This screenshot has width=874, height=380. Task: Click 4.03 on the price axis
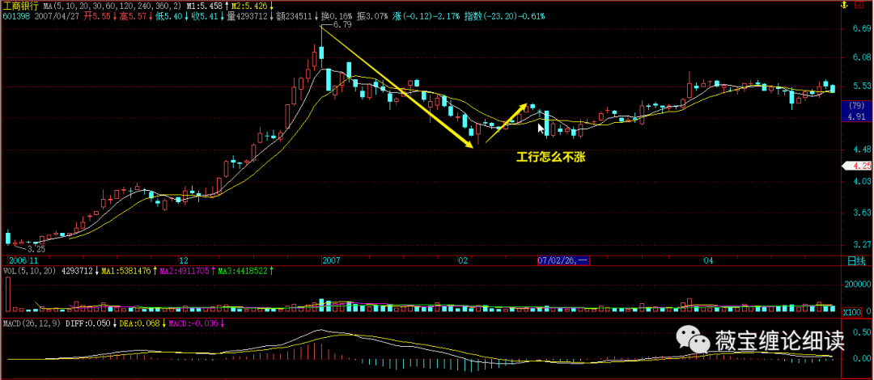[863, 181]
